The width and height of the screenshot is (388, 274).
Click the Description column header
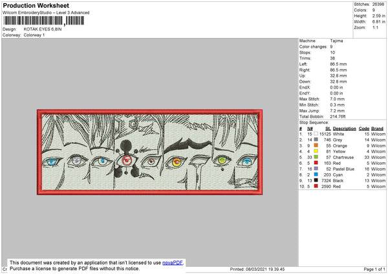tap(345, 129)
